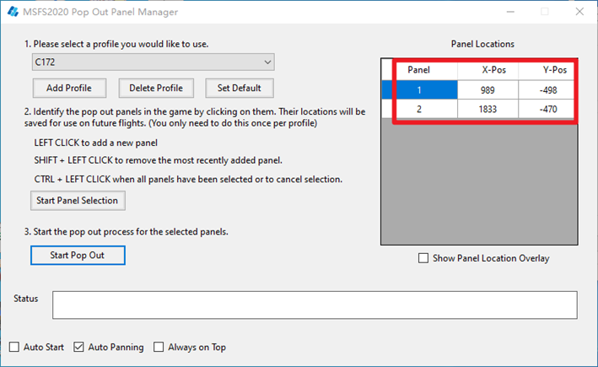Click the X-Pos value 1833

(x=488, y=109)
